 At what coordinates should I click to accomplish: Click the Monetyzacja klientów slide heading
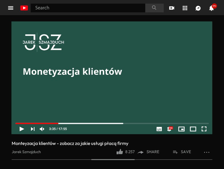(x=73, y=72)
